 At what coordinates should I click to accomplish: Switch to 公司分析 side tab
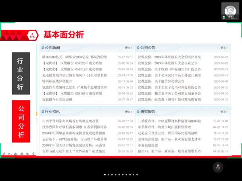[x=21, y=122]
